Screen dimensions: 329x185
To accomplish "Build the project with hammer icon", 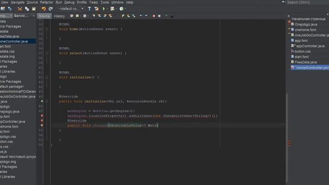I will 89,9.
